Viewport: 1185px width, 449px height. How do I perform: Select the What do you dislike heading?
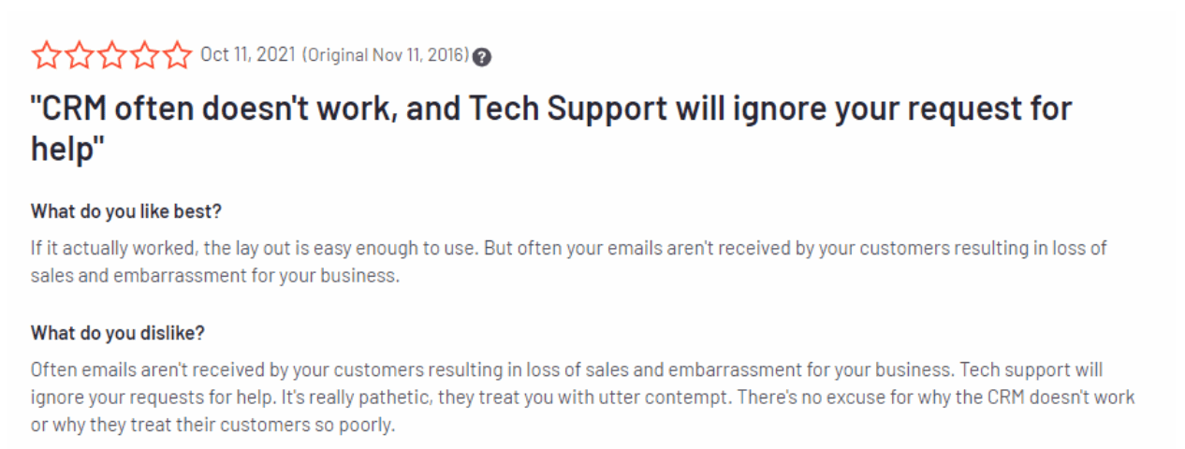point(118,332)
